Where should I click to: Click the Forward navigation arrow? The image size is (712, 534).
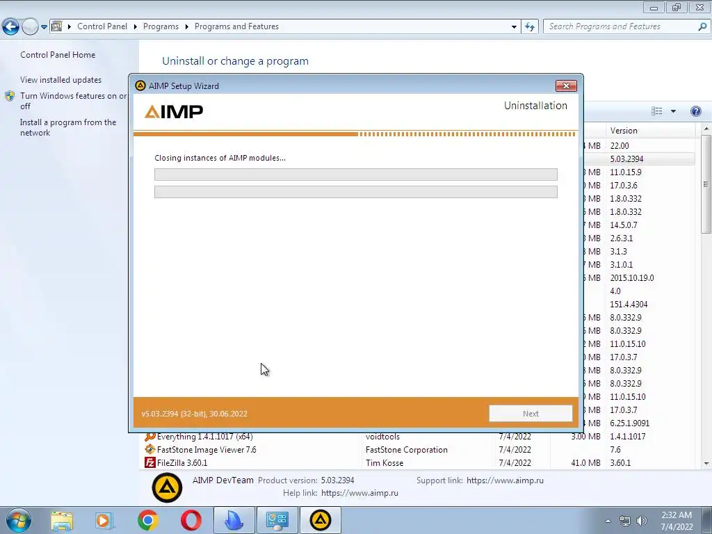click(x=30, y=27)
